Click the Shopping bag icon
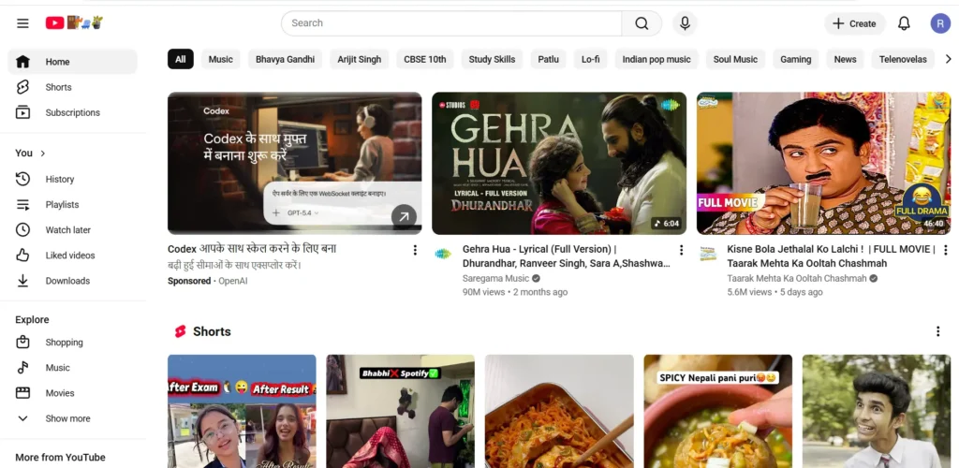This screenshot has width=959, height=468. click(x=22, y=343)
